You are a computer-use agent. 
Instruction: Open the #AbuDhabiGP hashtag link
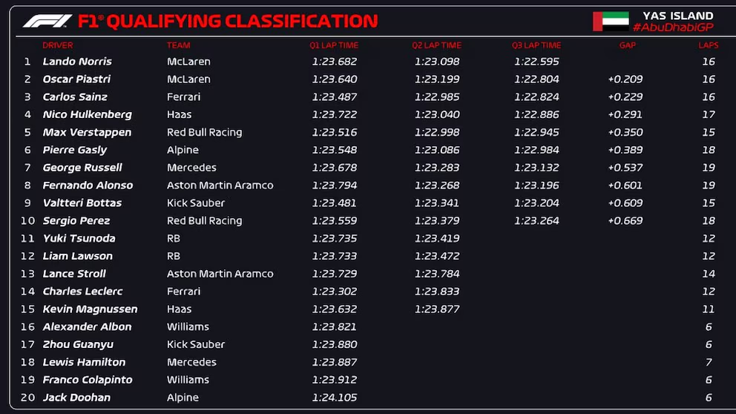[x=673, y=27]
